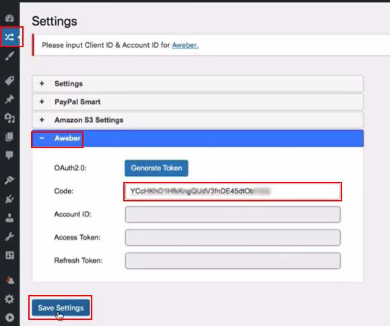Click the Code: label
This screenshot has height=326, width=390.
tap(64, 191)
